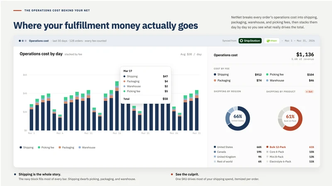Click the Est badge beside Shipping by Product
Viewport: 332px width, 186px height.
click(309, 91)
